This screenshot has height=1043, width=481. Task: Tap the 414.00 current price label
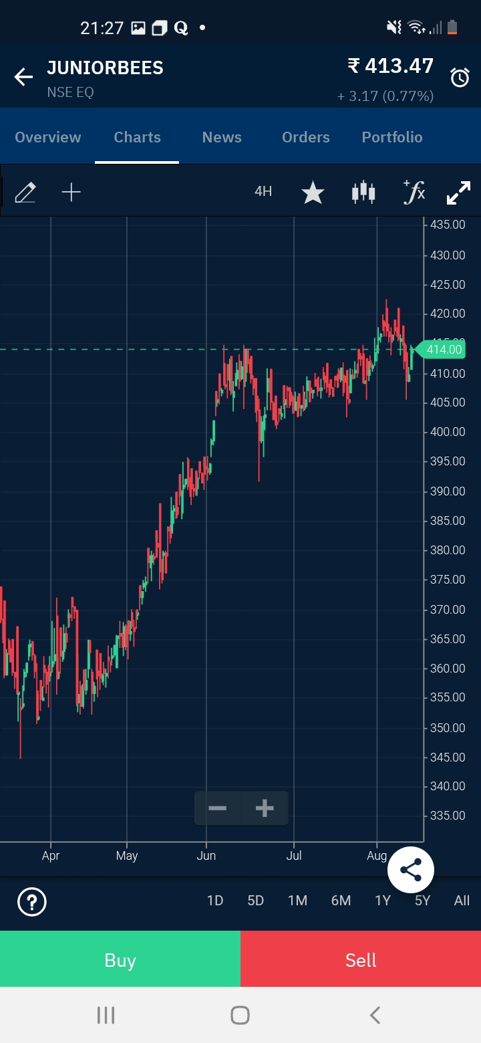(x=440, y=350)
